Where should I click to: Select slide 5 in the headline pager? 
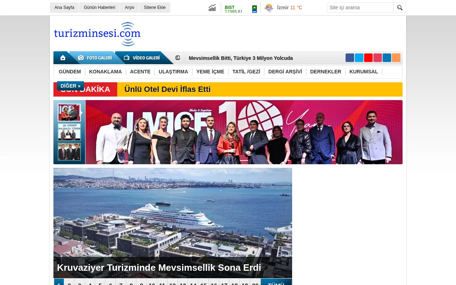click(x=100, y=284)
